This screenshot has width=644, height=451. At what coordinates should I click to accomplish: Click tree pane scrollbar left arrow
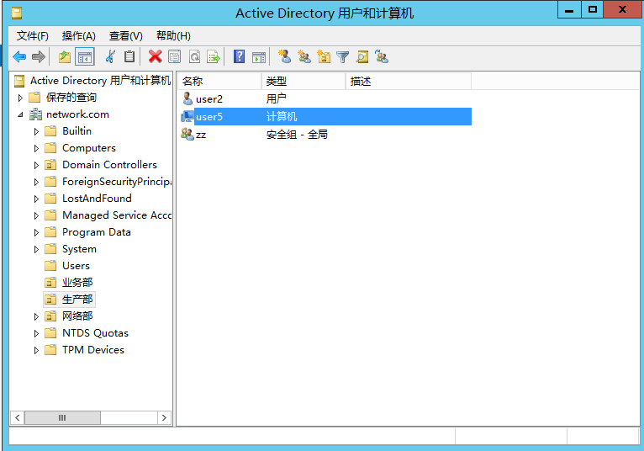click(18, 417)
